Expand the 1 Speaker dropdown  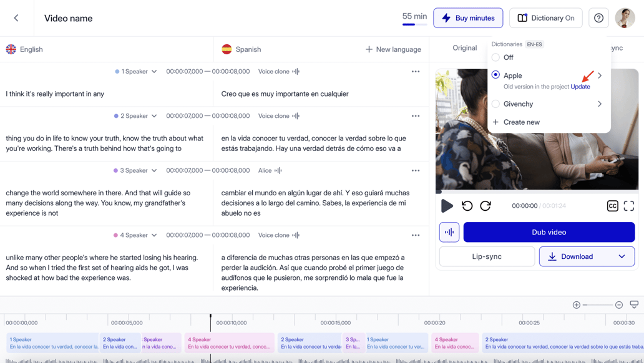[154, 72]
